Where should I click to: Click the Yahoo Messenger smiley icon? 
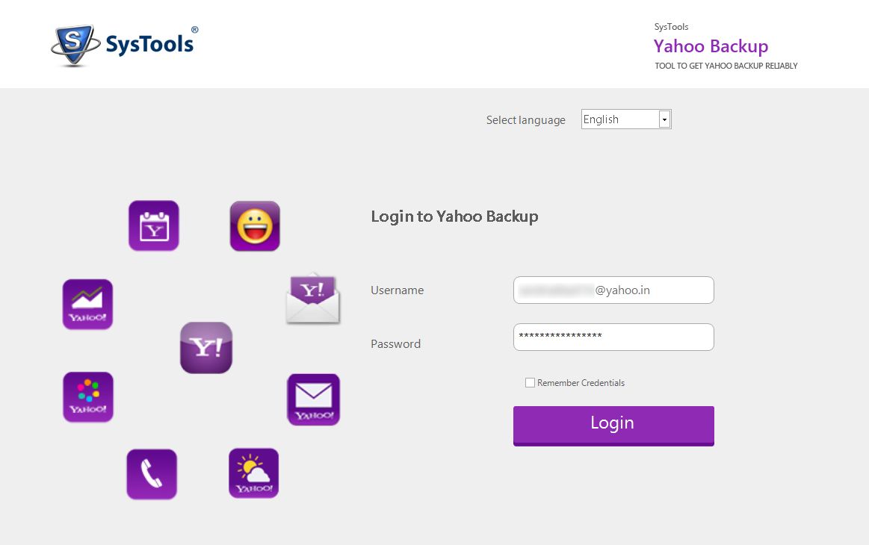click(254, 226)
